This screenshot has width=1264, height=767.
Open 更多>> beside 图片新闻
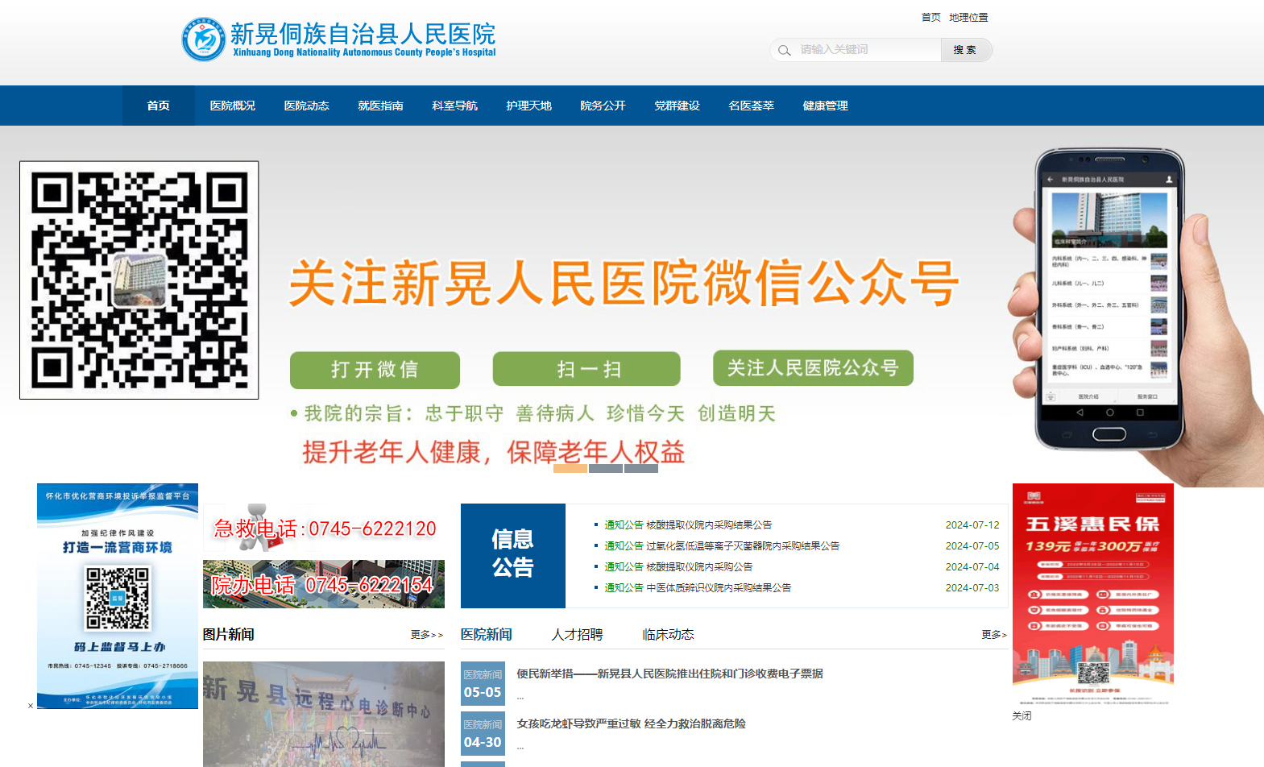(427, 635)
